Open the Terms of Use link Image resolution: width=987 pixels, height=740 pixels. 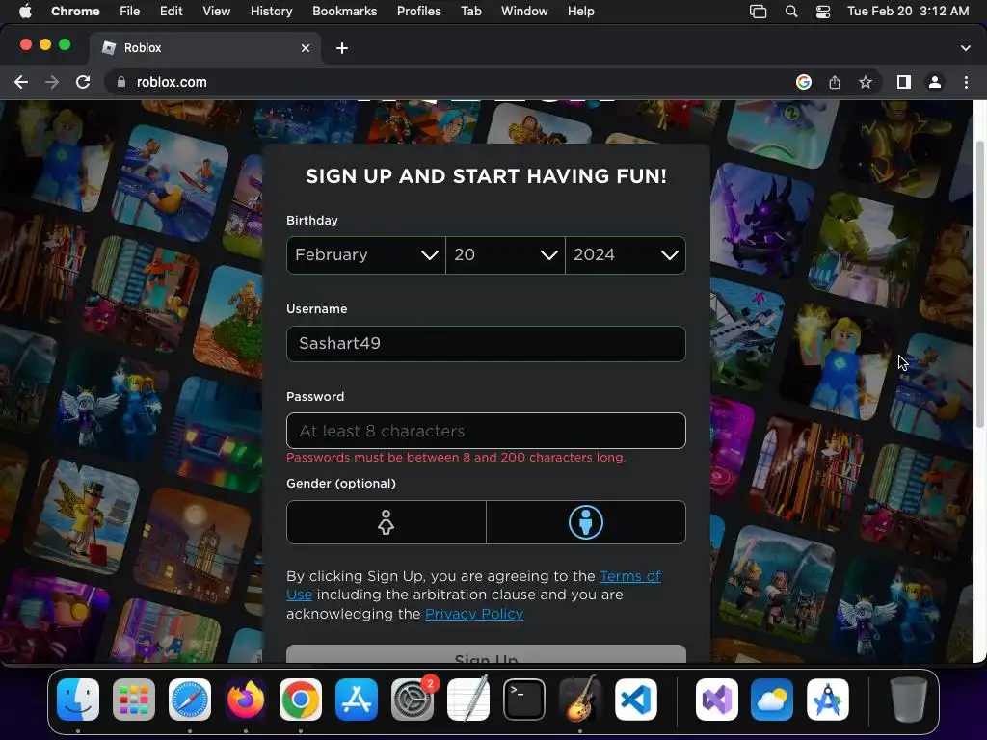[x=630, y=576]
